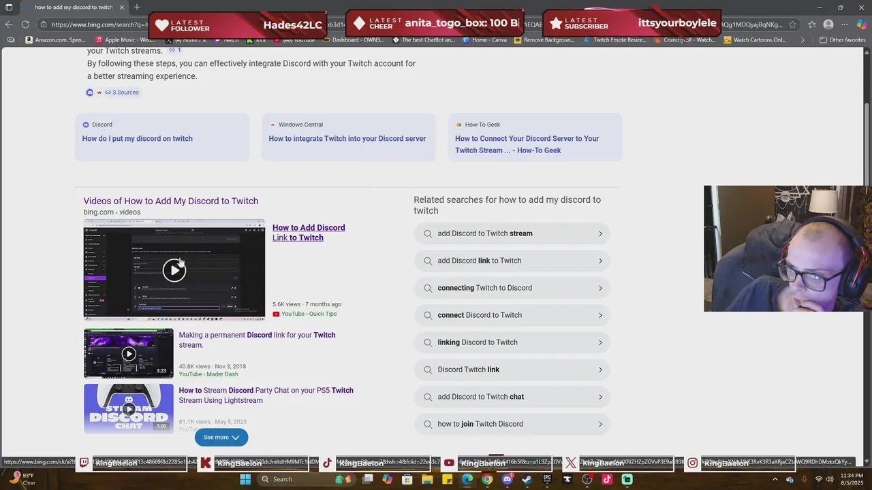Open File Explorer from the taskbar
This screenshot has height=490, width=872.
(x=427, y=479)
